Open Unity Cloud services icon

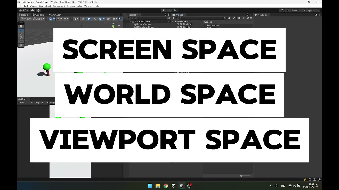point(33,10)
